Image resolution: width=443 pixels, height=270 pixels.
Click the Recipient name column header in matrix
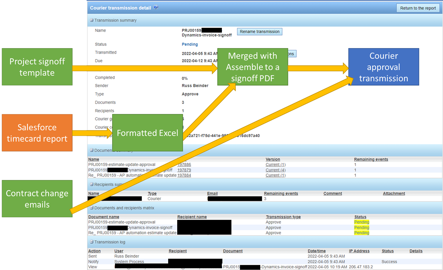point(192,217)
